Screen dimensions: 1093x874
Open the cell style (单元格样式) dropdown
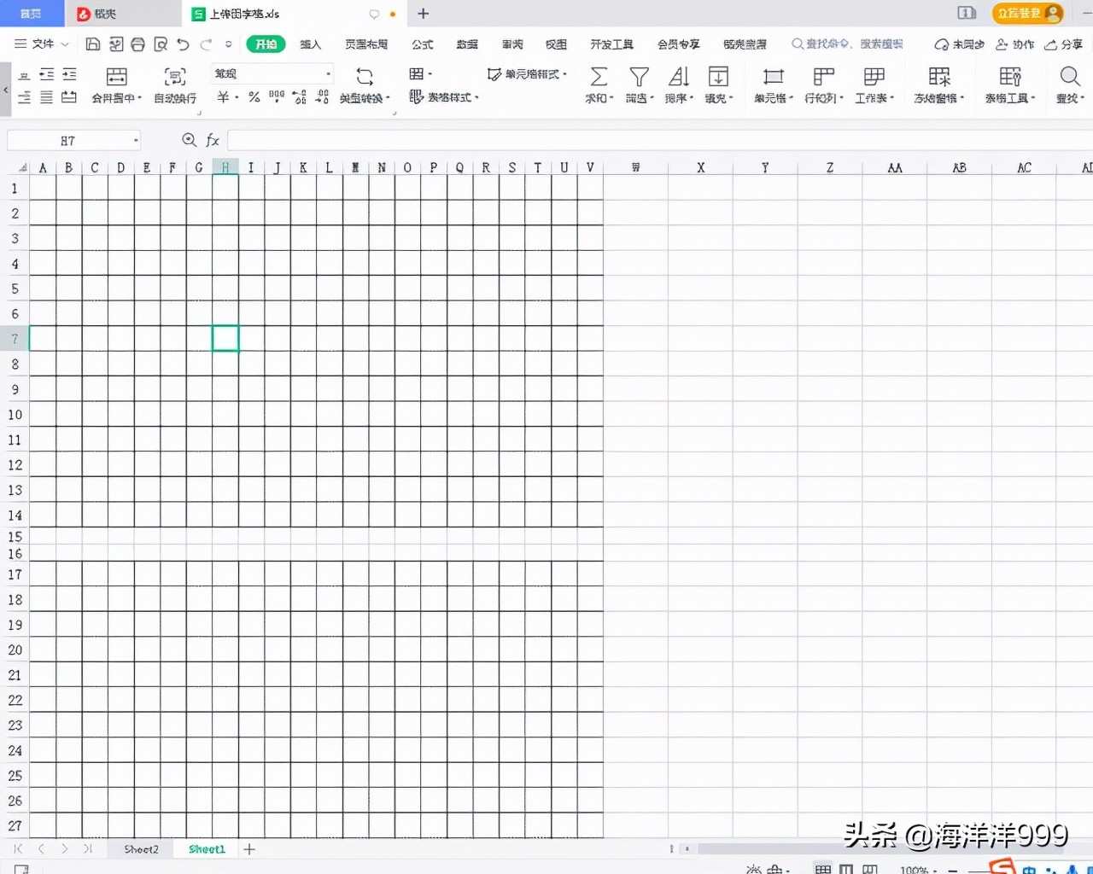tap(527, 74)
